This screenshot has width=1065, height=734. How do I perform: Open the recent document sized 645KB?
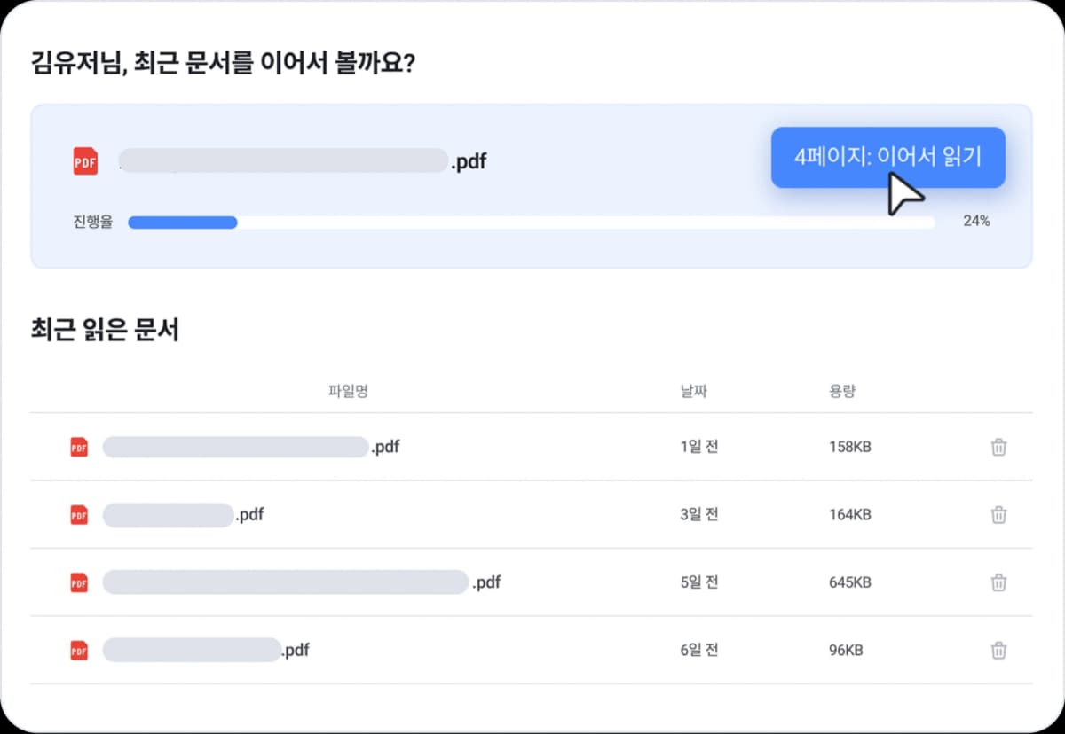click(301, 582)
